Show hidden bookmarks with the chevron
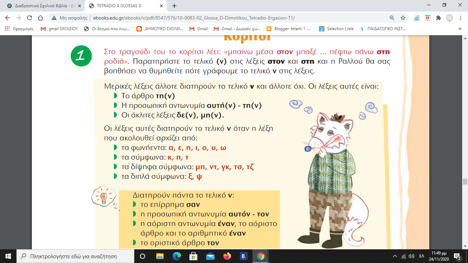This screenshot has height=263, width=468. click(460, 29)
